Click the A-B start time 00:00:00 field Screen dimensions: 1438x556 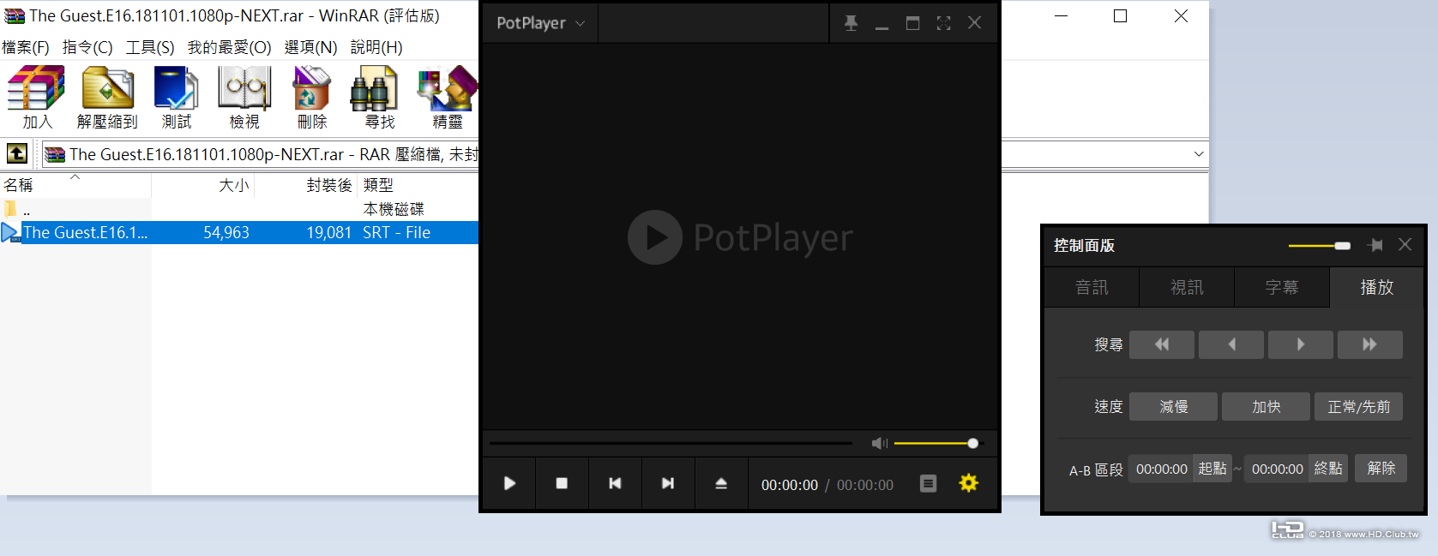(x=1161, y=469)
